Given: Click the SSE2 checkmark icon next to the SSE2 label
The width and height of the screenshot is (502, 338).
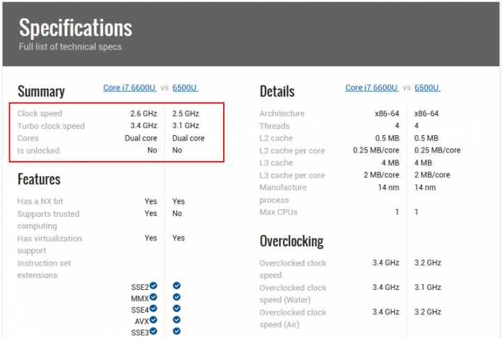Looking at the screenshot, I should (153, 285).
